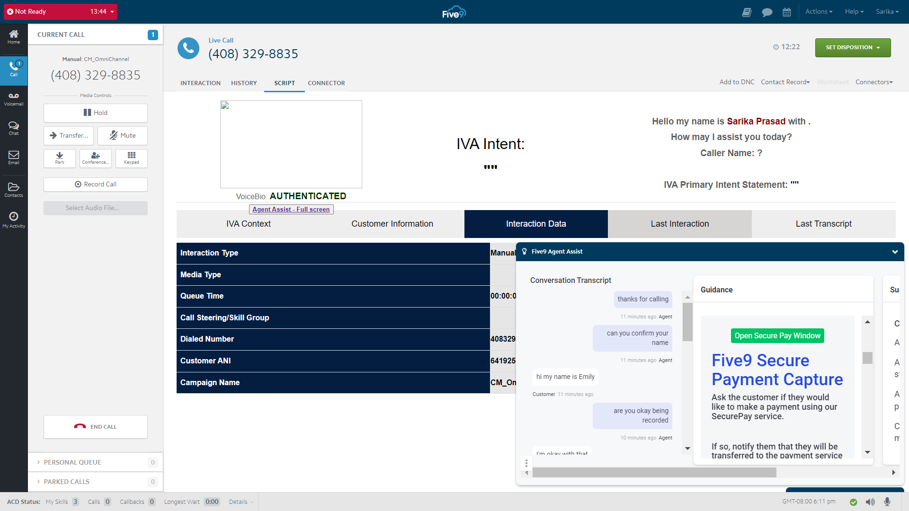Mute the live call

pos(122,135)
